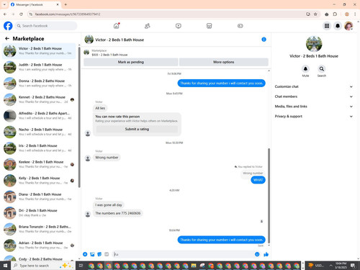Go to Home feed icon
Screen dimensions: 360x270
(117, 26)
